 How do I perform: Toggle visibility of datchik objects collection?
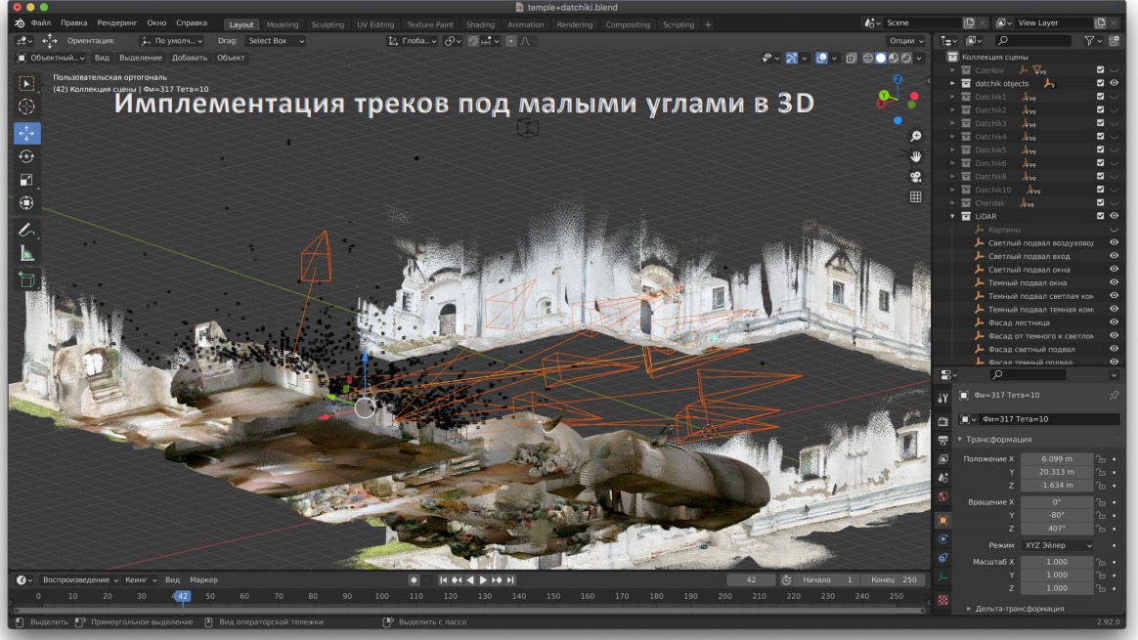pyautogui.click(x=1114, y=83)
